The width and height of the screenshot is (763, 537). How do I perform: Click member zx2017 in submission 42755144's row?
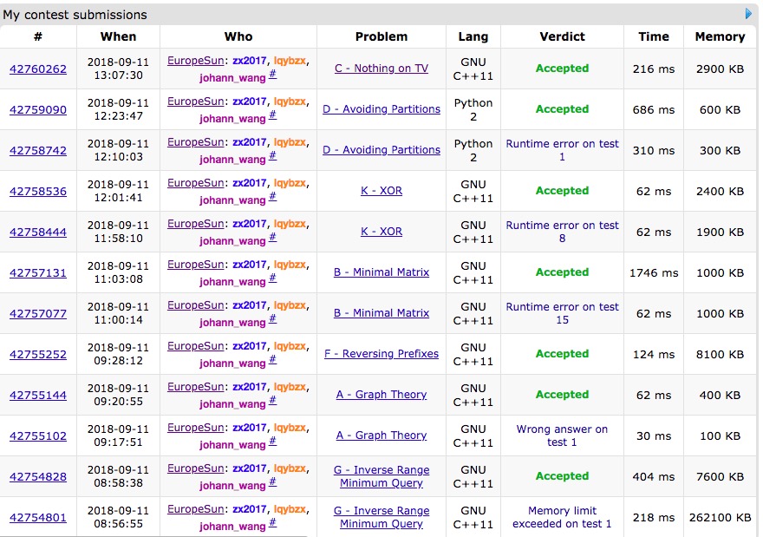point(250,387)
